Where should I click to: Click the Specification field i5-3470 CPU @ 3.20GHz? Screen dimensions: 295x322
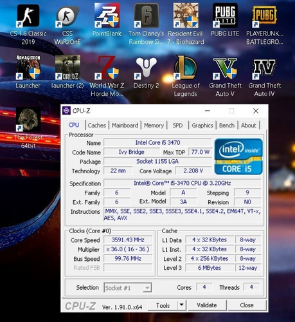[x=183, y=183]
